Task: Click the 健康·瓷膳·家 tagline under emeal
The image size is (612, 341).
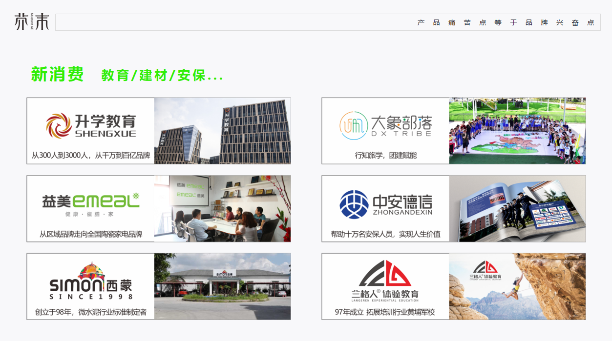Action: 89,214
